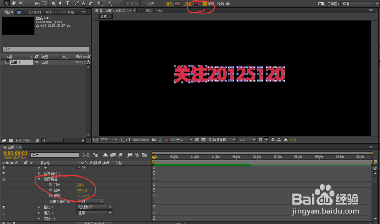
Task: Toggle Draft 3D in timeline
Action: [x=96, y=155]
